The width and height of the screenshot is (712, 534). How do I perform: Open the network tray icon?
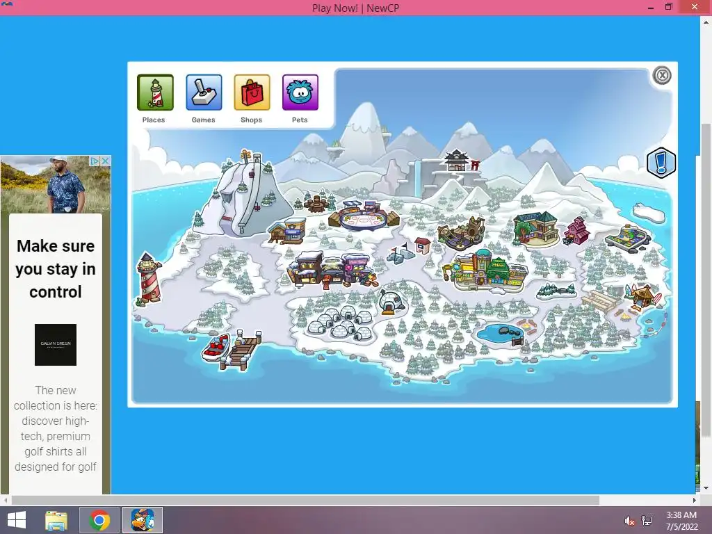point(646,520)
